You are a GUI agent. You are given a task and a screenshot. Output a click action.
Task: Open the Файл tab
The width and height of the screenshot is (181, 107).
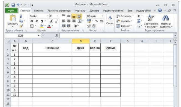point(11,11)
